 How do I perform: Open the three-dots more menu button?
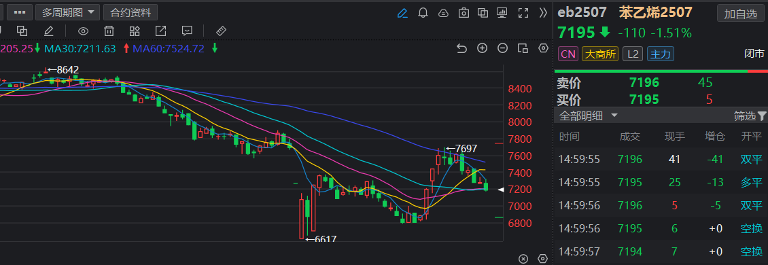pos(20,12)
